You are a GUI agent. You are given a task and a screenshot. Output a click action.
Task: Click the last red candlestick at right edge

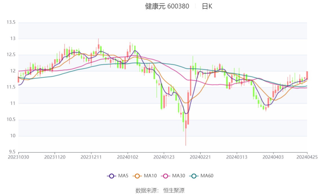(x=307, y=75)
